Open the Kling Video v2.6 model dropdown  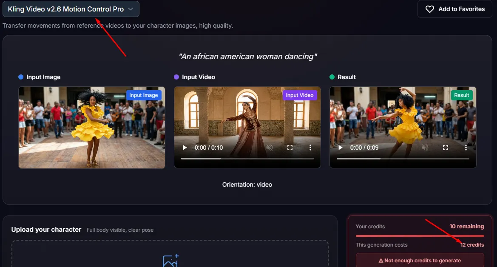[71, 9]
